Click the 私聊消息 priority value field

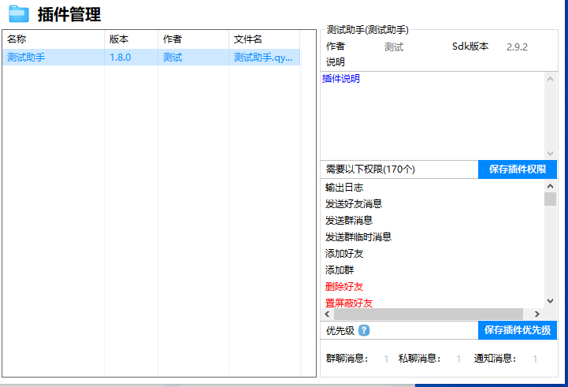(458, 359)
